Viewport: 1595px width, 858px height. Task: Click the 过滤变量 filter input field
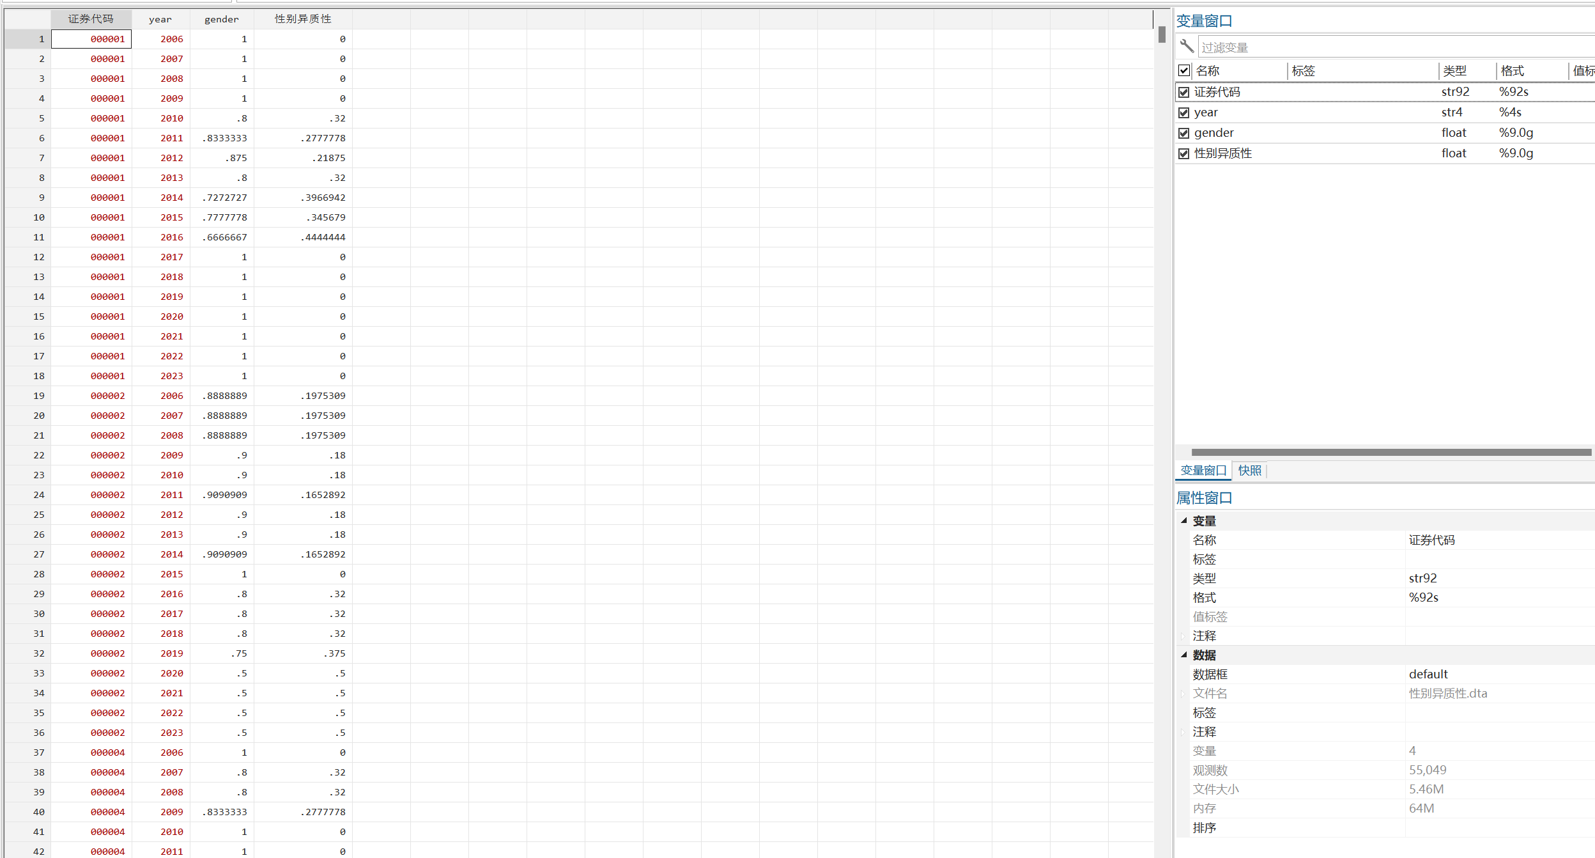(x=1393, y=47)
